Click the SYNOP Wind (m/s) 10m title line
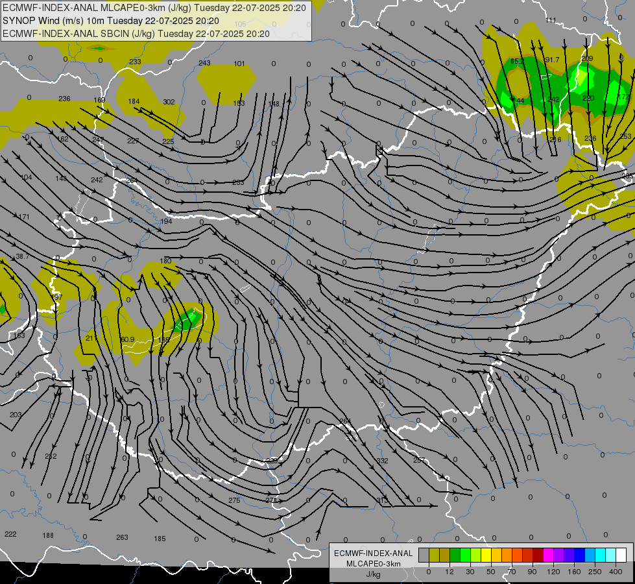Screen dimensions: 635x584 click(111, 21)
